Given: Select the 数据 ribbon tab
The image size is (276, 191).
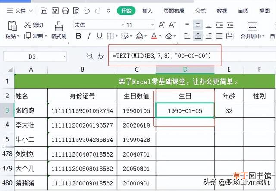Looking at the screenshot, I should [222, 11].
